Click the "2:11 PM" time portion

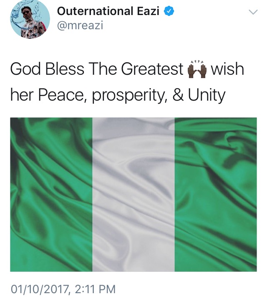95,289
